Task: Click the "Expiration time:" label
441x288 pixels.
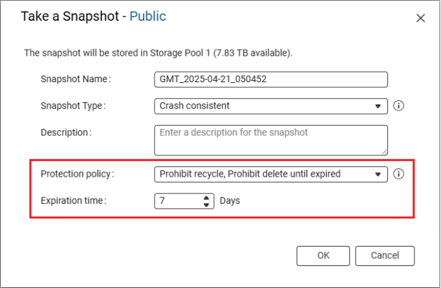Action: pos(74,201)
